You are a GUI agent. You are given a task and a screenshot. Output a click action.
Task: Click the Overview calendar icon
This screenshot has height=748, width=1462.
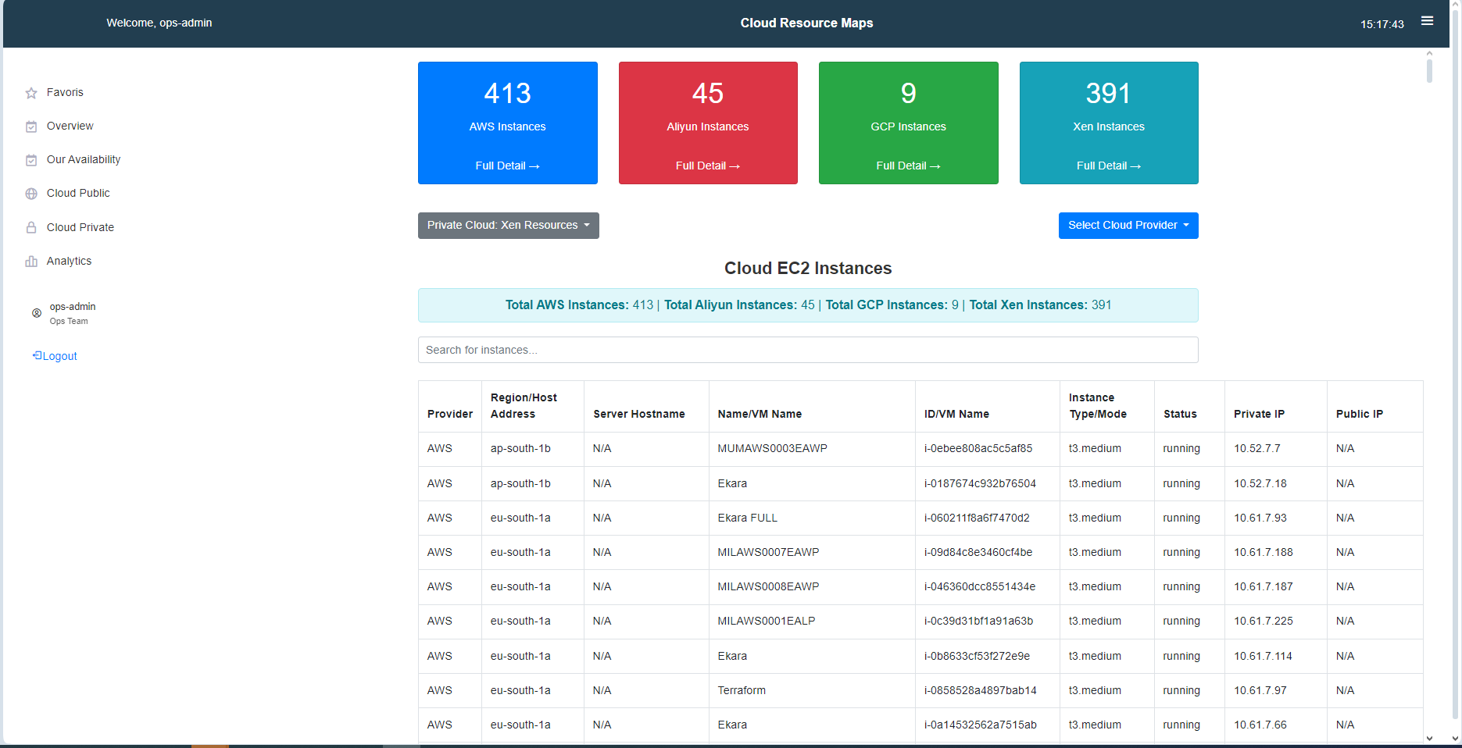click(31, 126)
